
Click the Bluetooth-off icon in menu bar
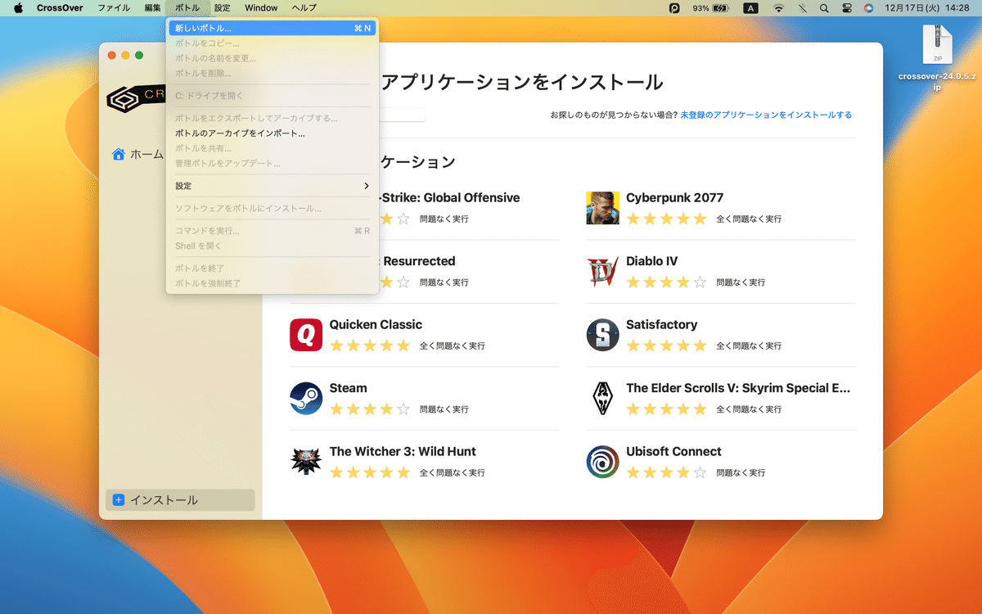pos(802,8)
